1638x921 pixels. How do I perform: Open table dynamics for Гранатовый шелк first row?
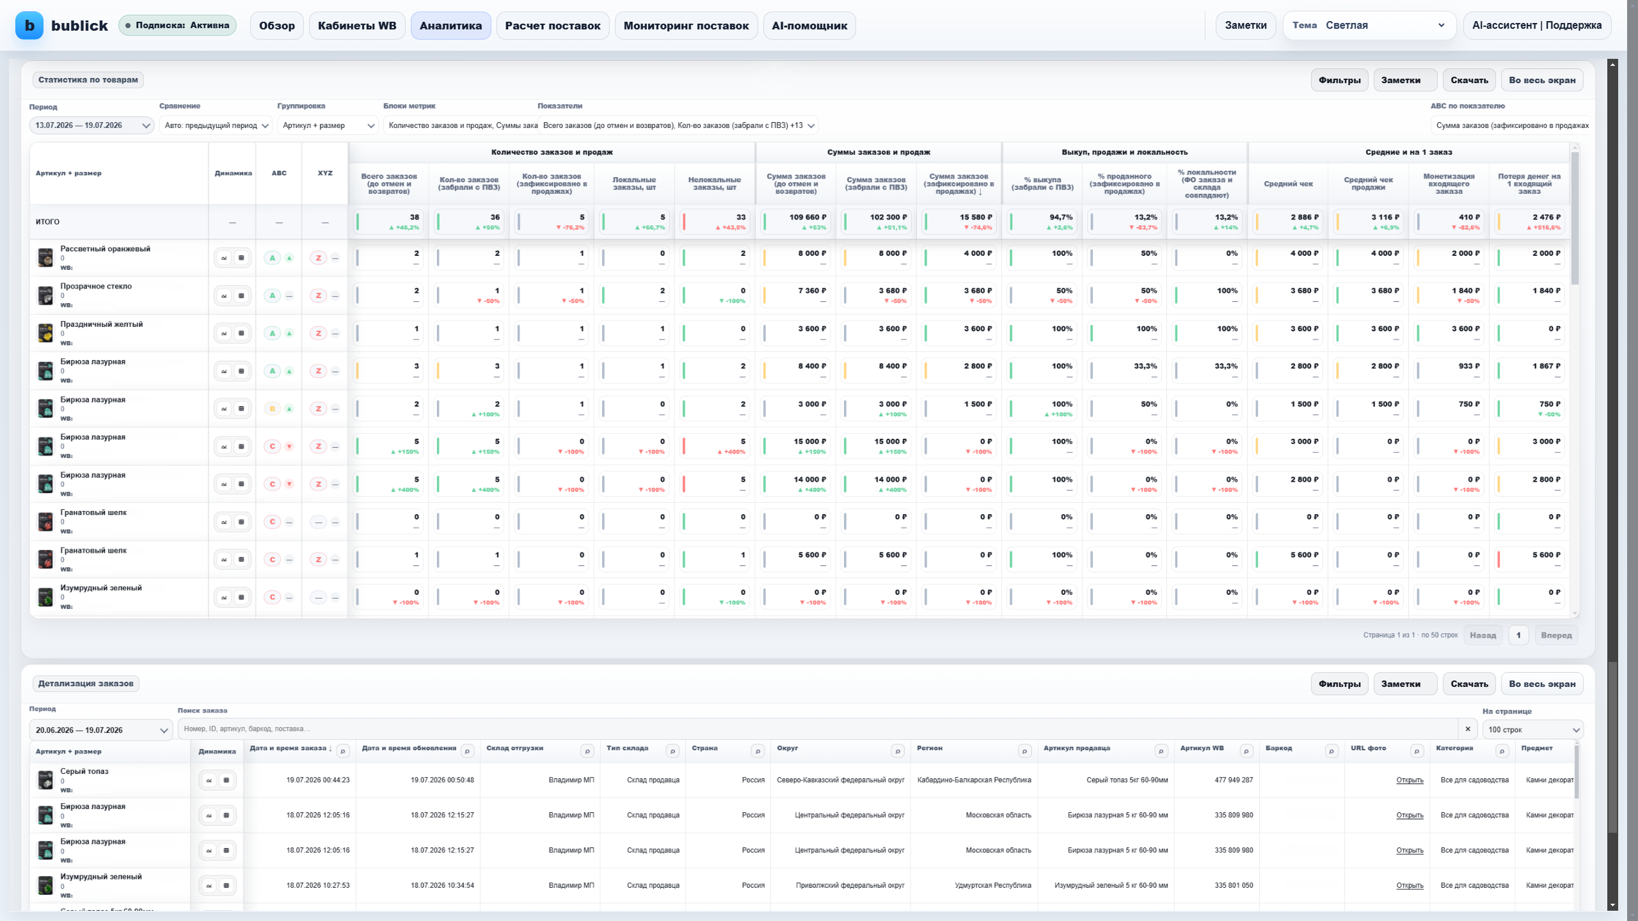coord(241,523)
